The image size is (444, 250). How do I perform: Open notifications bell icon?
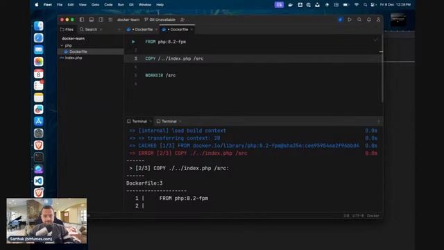369,19
